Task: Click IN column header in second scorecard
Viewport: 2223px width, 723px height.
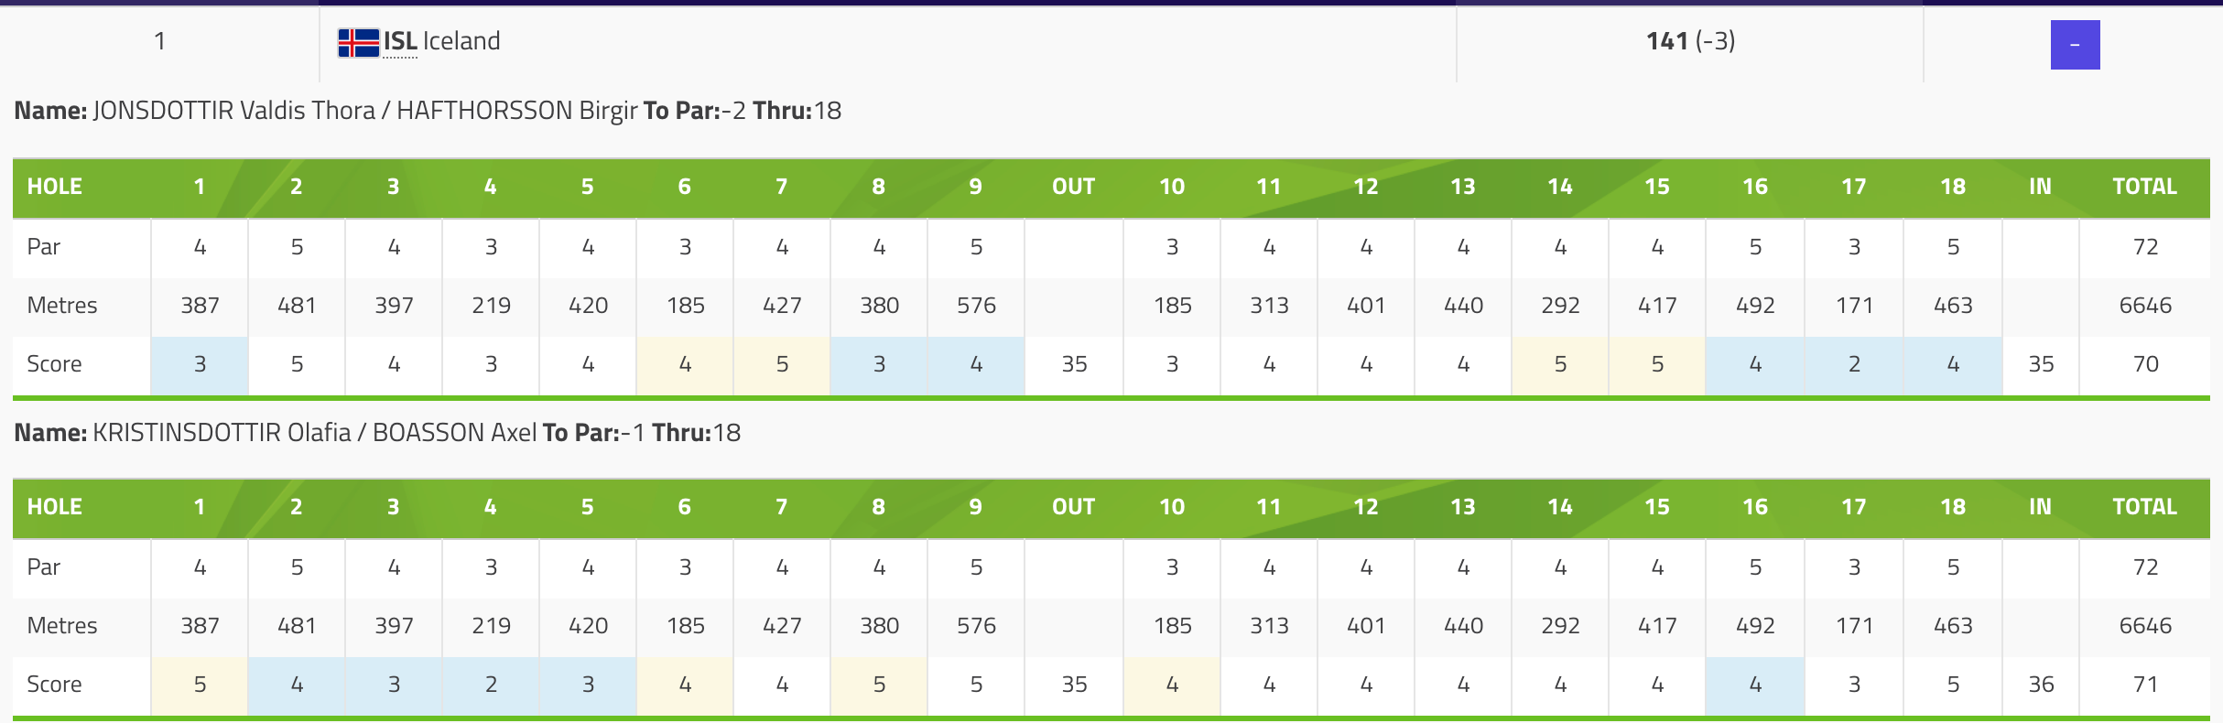Action: tap(2040, 507)
